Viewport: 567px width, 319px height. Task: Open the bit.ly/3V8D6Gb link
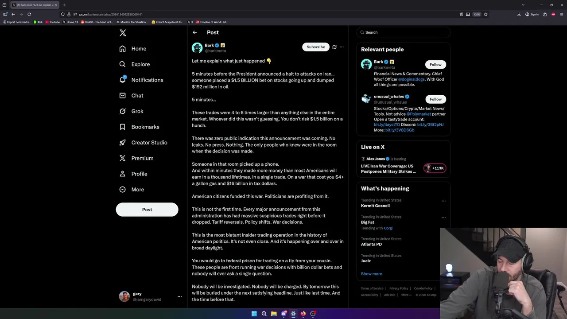click(400, 130)
